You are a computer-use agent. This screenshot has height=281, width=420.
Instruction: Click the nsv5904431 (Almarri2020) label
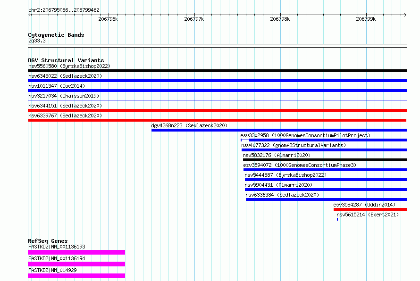278,185
